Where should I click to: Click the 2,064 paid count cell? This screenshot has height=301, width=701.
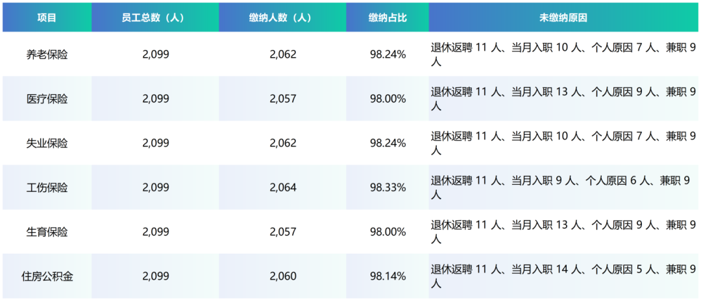pyautogui.click(x=282, y=187)
